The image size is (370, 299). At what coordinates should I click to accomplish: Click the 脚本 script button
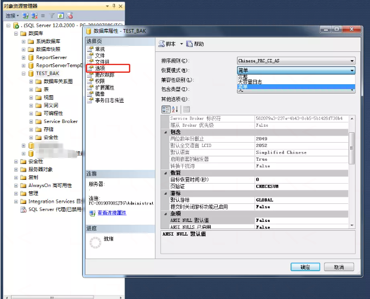(167, 44)
